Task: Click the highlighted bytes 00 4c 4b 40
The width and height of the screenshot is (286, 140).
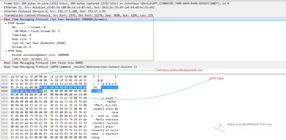Action: [29, 91]
